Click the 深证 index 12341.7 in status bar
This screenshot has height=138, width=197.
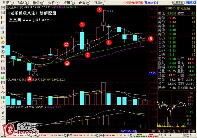(x=44, y=135)
